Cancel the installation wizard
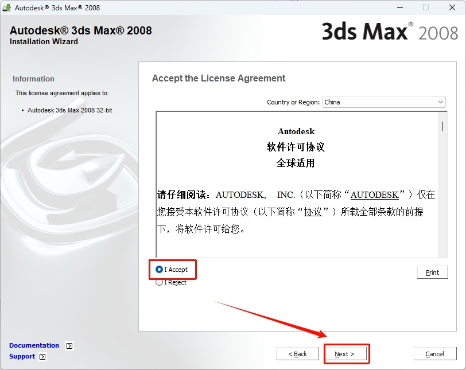Viewport: 466px width, 370px height. tap(435, 353)
